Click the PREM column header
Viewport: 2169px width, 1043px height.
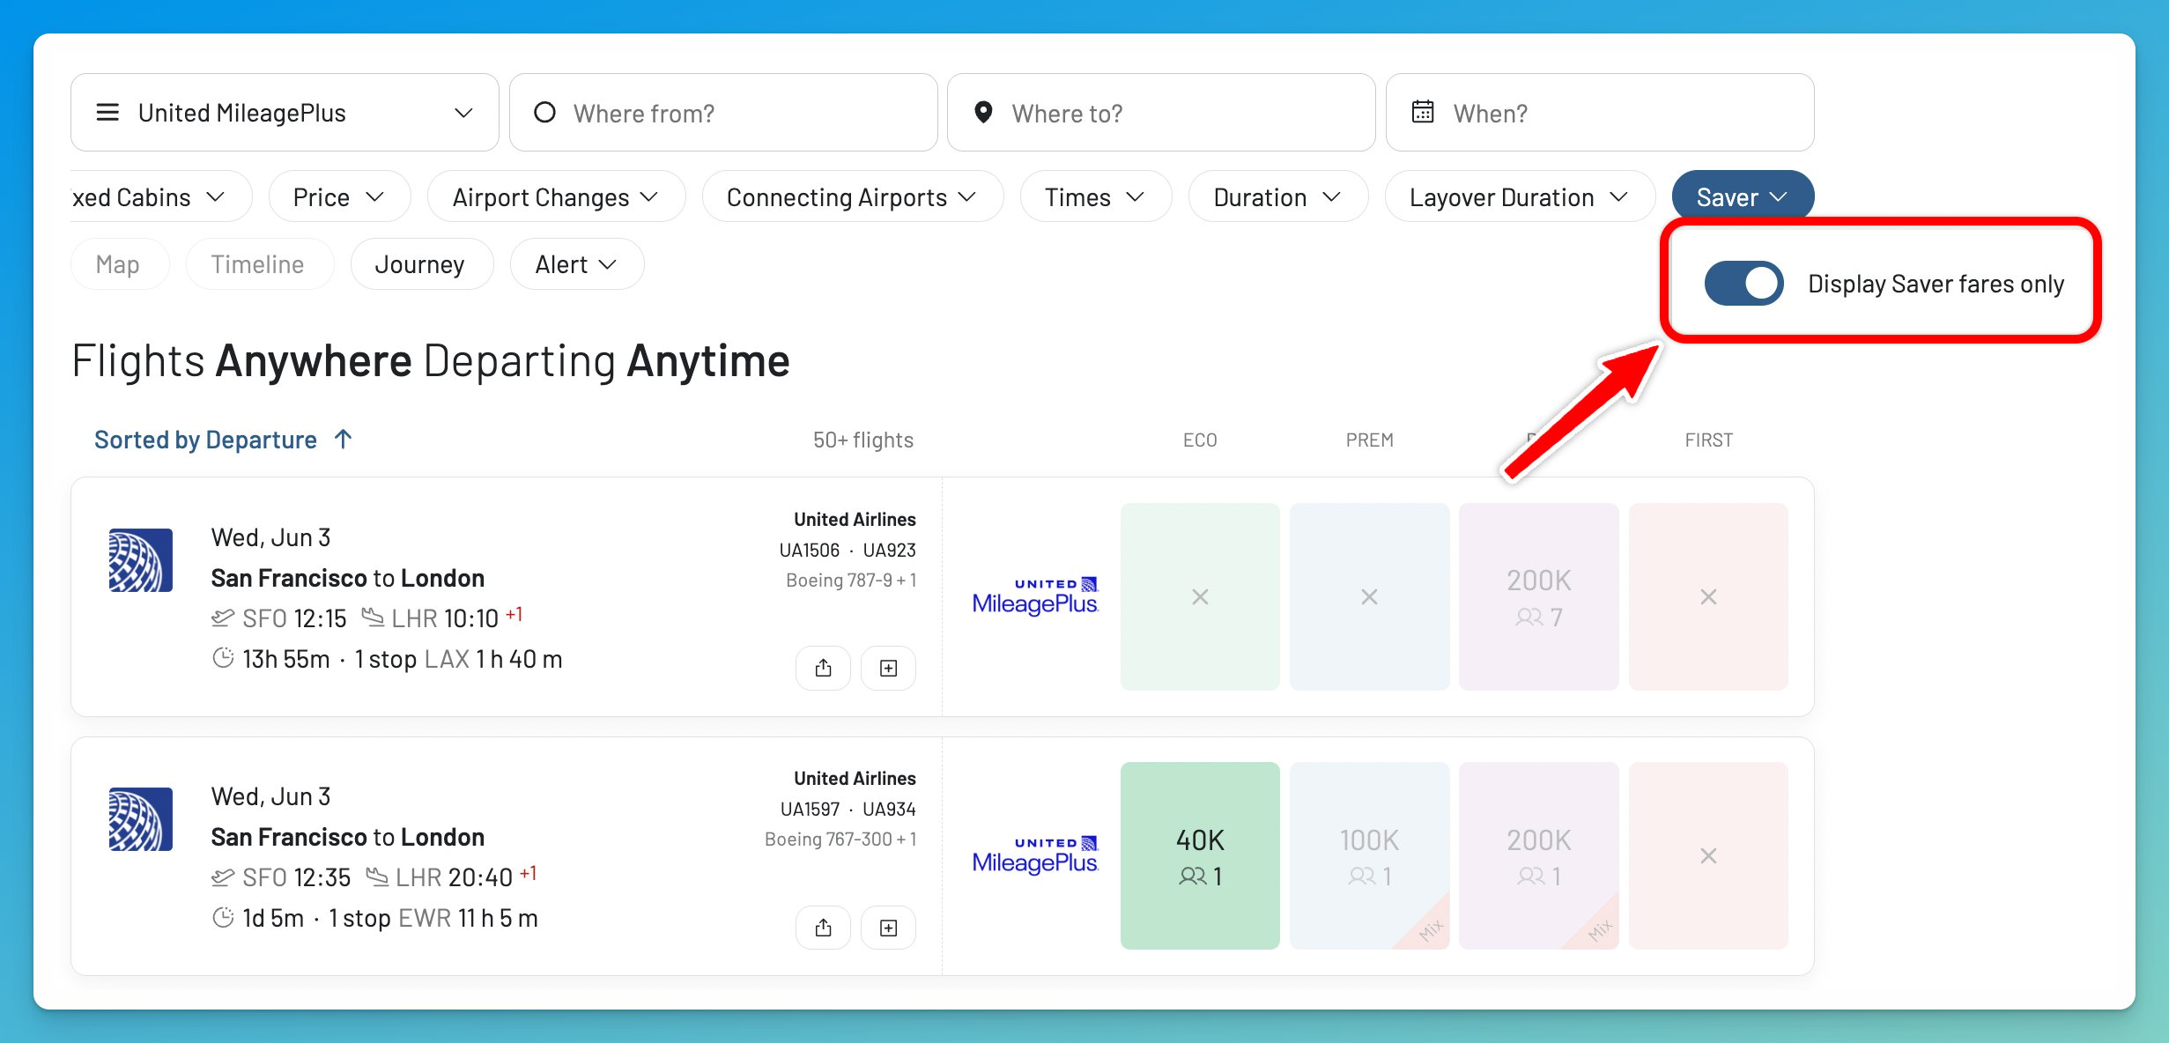[x=1369, y=440]
